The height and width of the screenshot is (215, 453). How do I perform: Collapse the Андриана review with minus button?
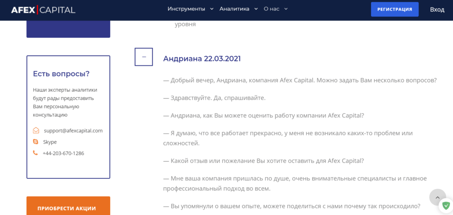pos(144,57)
